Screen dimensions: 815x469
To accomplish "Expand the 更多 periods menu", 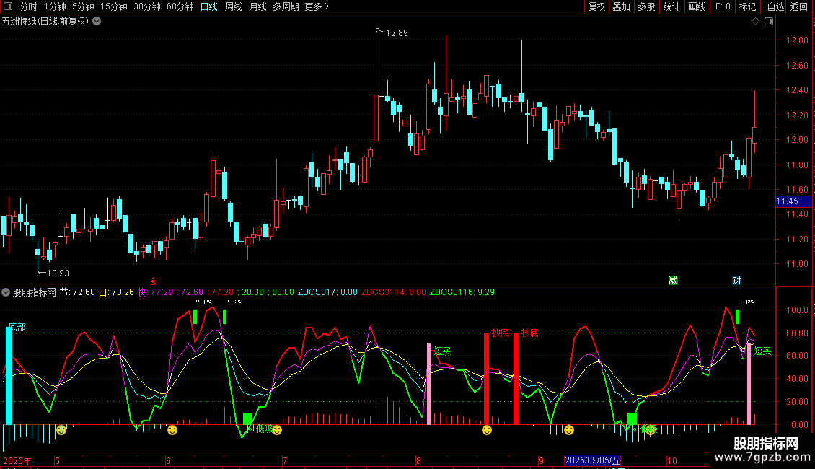I will tap(317, 6).
